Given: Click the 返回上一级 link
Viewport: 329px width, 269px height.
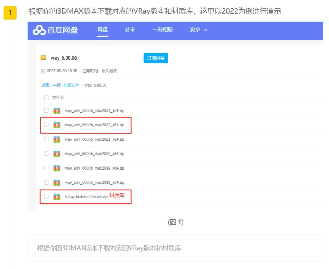Looking at the screenshot, I should [51, 85].
